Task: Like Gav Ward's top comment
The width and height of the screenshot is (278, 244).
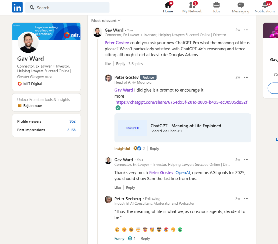Action: click(x=108, y=64)
